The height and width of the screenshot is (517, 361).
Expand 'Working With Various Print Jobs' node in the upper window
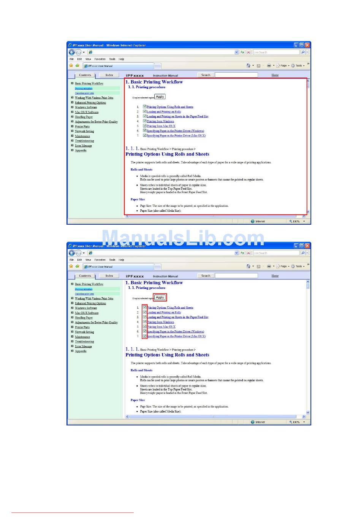(72, 98)
